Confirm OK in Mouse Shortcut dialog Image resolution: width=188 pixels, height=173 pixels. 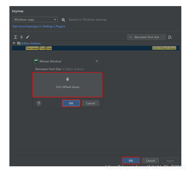tap(71, 103)
